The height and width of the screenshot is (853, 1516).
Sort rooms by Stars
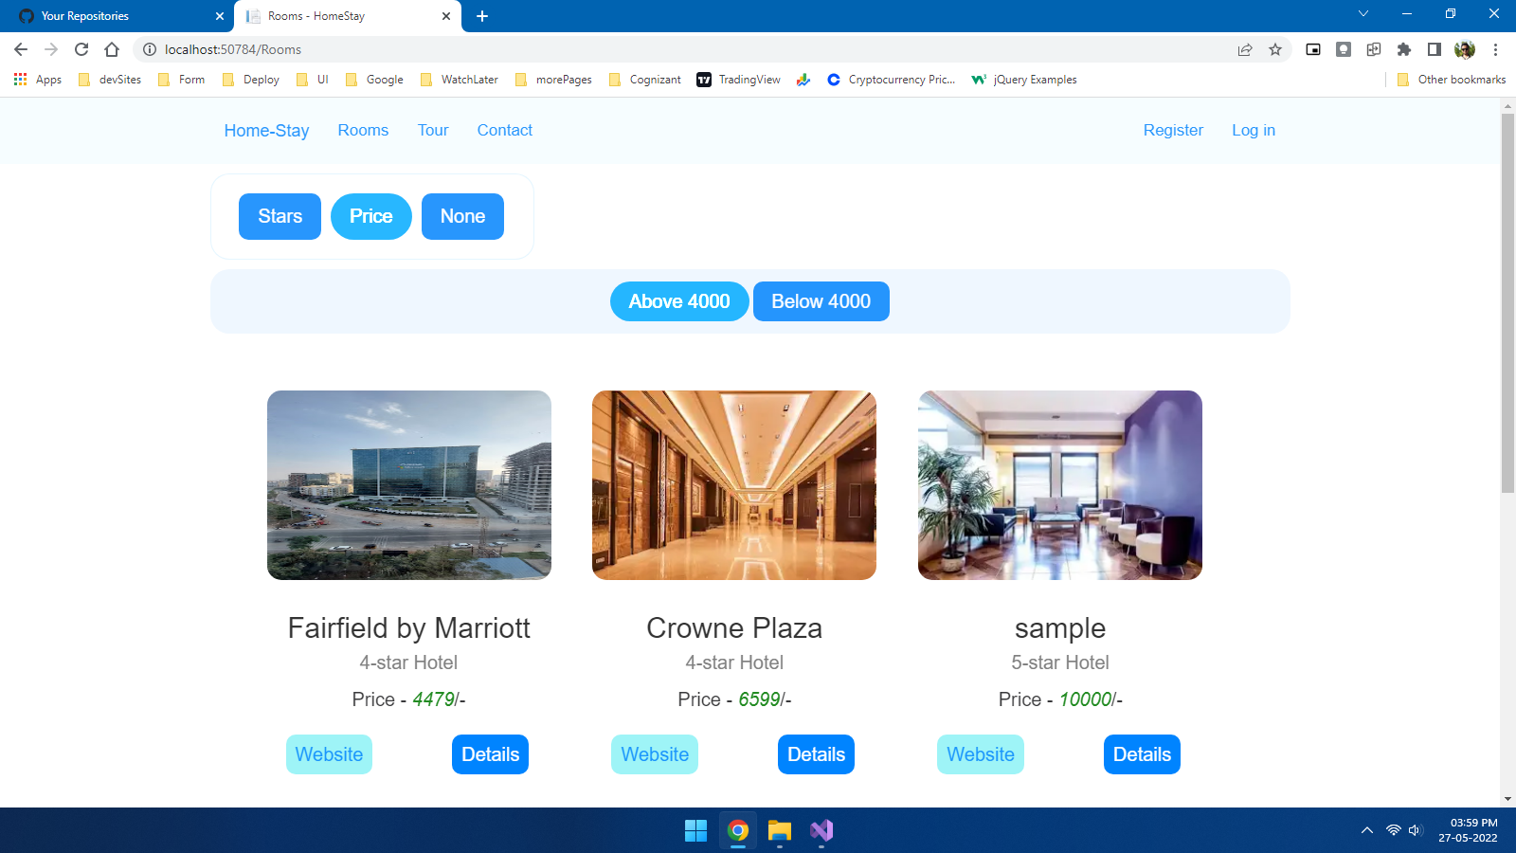(280, 216)
